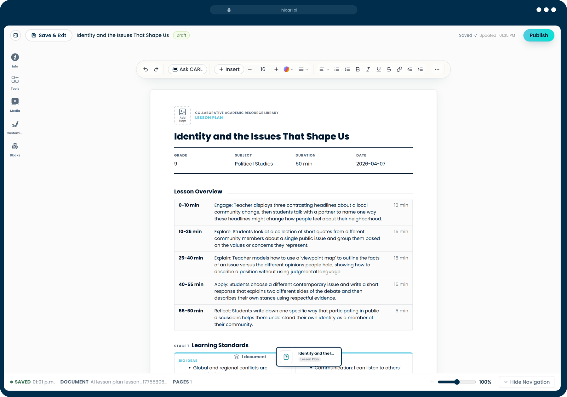Increase font size with plus
The height and width of the screenshot is (397, 567).
point(276,69)
